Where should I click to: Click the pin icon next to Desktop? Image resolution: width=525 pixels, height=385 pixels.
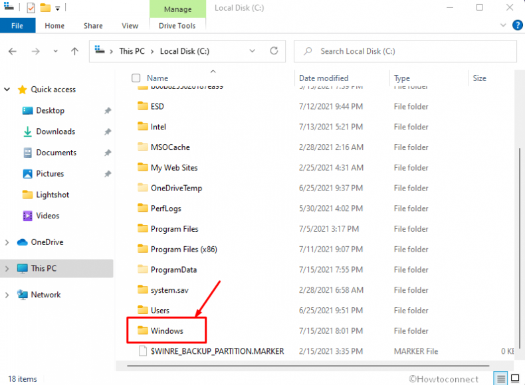(108, 110)
